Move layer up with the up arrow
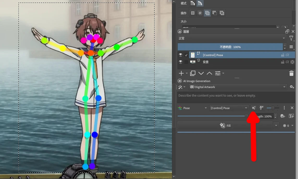The image size is (298, 179). [209, 74]
